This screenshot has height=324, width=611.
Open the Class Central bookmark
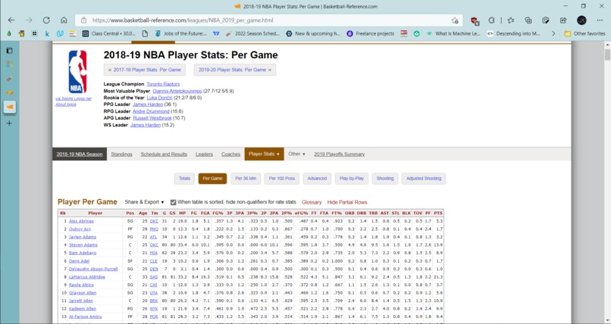[x=109, y=34]
